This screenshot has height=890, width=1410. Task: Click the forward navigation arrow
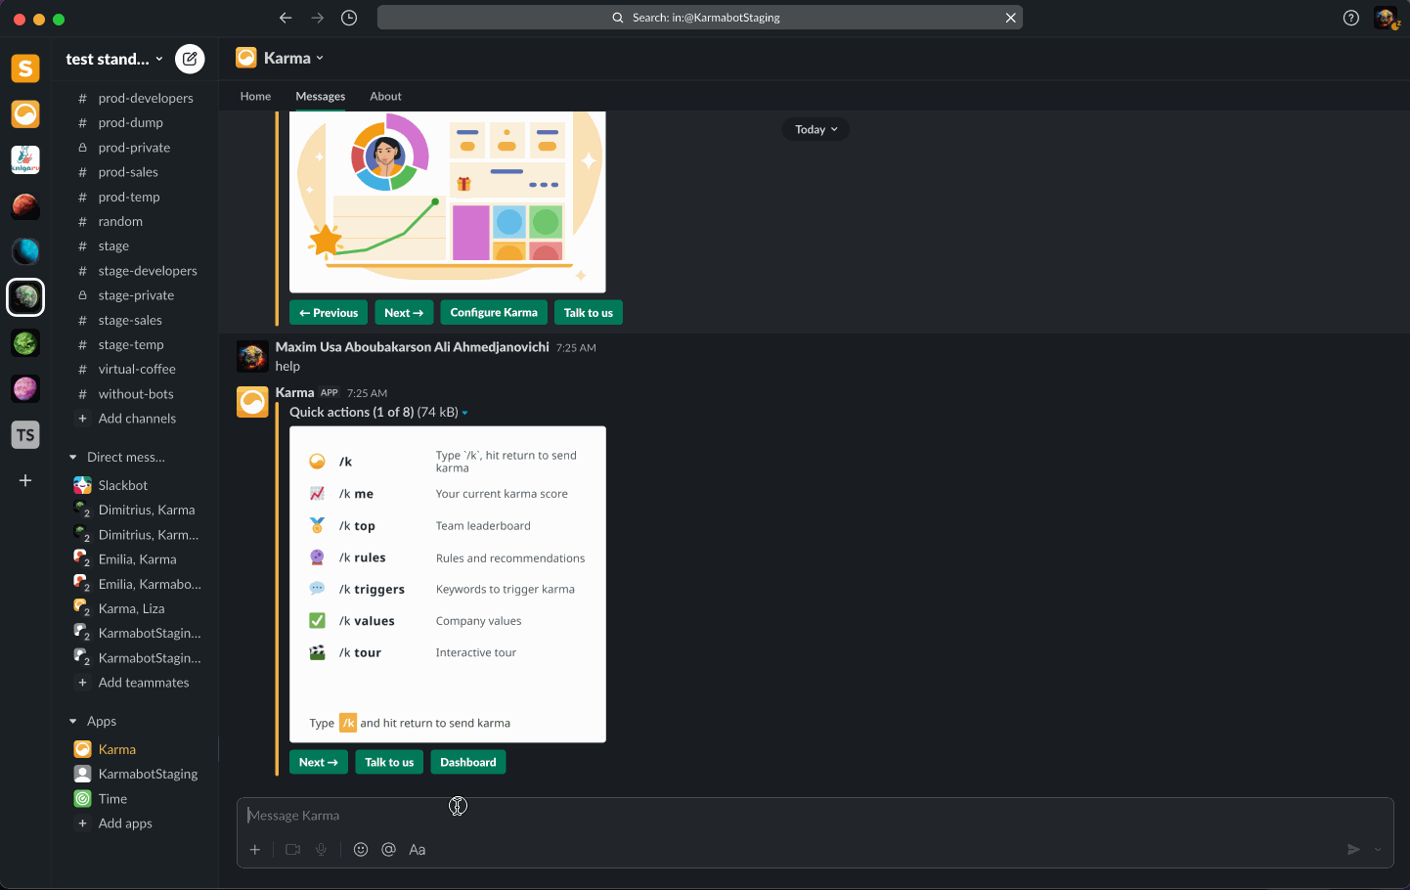317,18
